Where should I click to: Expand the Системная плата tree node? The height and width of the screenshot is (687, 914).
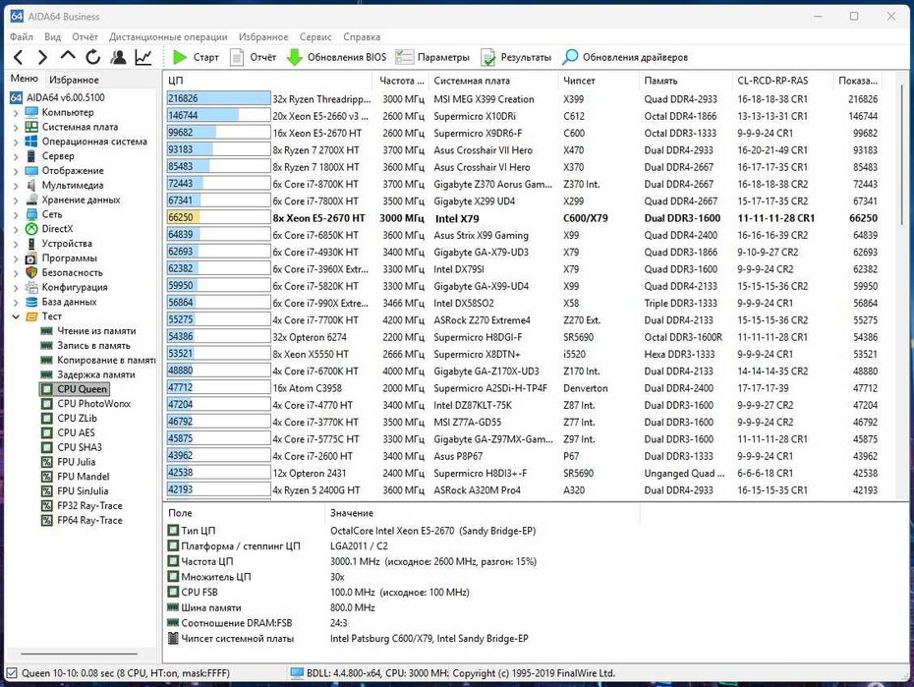pyautogui.click(x=16, y=127)
